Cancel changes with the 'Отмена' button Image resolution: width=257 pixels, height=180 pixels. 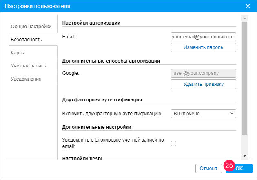pos(208,168)
